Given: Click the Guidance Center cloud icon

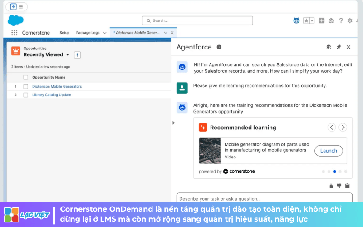Looking at the screenshot, I should [331, 20].
